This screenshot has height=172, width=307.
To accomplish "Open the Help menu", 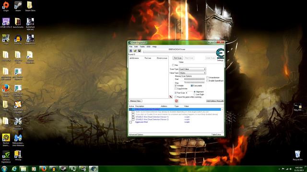I will tap(154, 47).
